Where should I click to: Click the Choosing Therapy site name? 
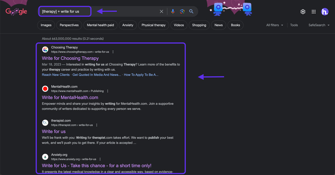64,47
